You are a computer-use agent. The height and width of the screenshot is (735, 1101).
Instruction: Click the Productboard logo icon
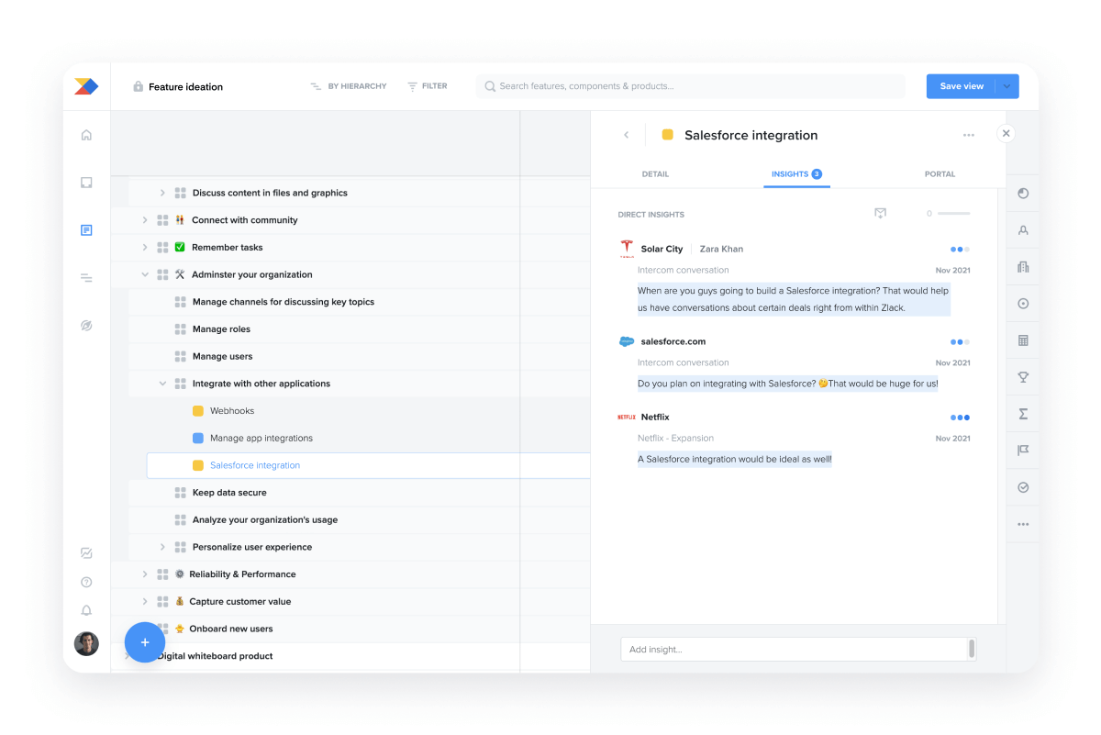point(86,86)
